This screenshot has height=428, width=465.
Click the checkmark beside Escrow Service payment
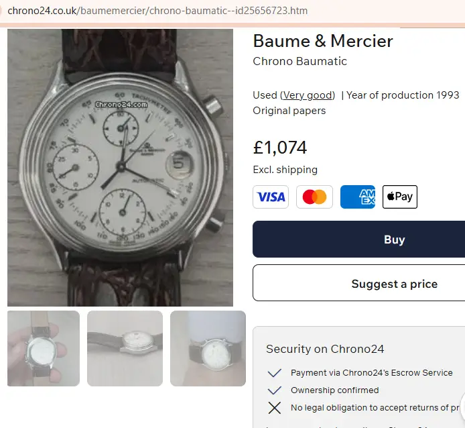tap(274, 373)
